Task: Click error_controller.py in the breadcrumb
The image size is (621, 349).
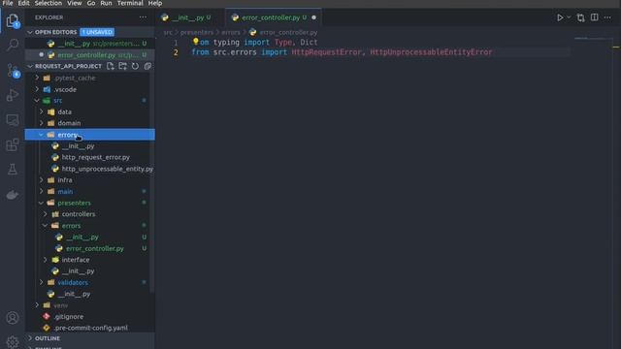Action: click(288, 32)
